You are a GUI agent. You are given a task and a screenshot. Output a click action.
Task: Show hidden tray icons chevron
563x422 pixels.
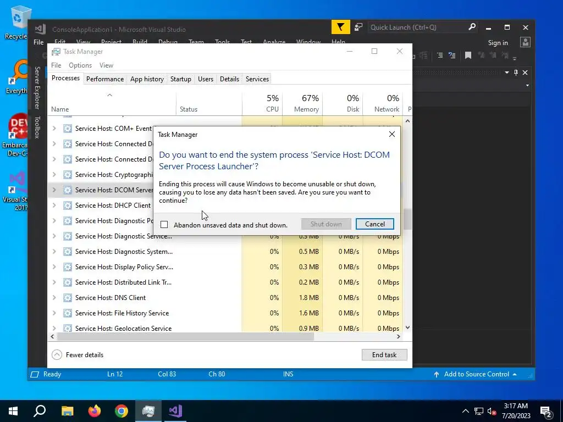[465, 411]
